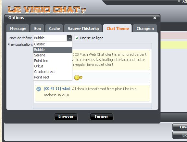
Task: Uncheck the Une seule ligne checkbox
Action: click(x=77, y=38)
